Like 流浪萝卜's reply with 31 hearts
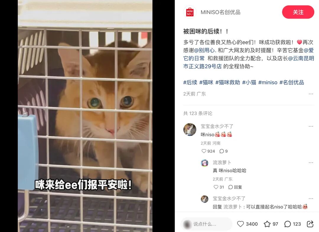Viewport: 319px width, 232px height. (216, 187)
